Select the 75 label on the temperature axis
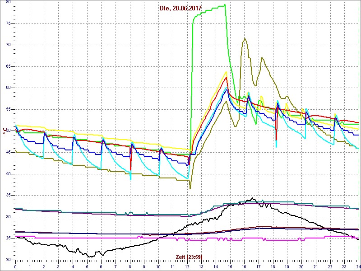 point(8,23)
